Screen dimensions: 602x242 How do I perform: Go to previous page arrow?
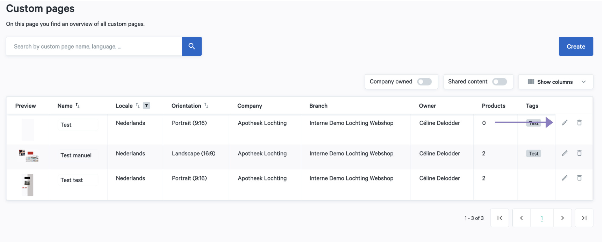coord(521,218)
